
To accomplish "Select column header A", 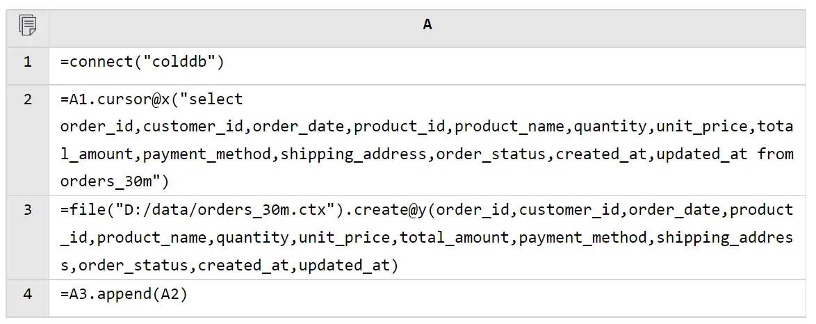I will (427, 25).
